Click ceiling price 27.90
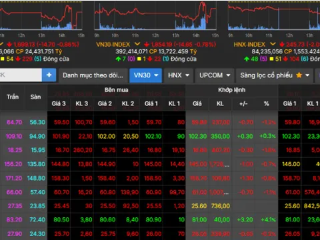Image resolution: width=320 pixels, height=240 pixels. 15,234
